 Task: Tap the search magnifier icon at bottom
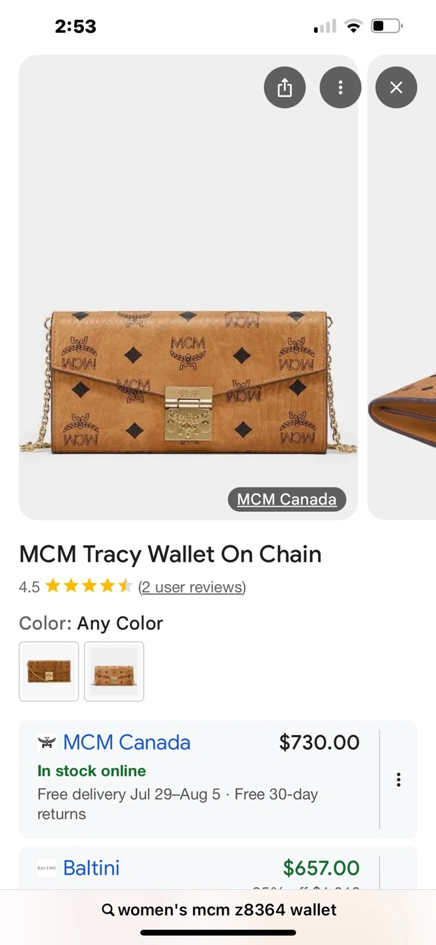click(108, 910)
